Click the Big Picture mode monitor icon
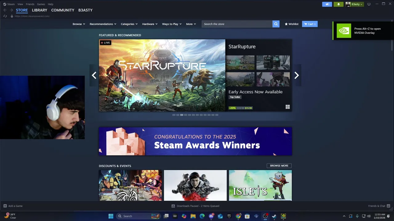The width and height of the screenshot is (394, 221). 369,4
